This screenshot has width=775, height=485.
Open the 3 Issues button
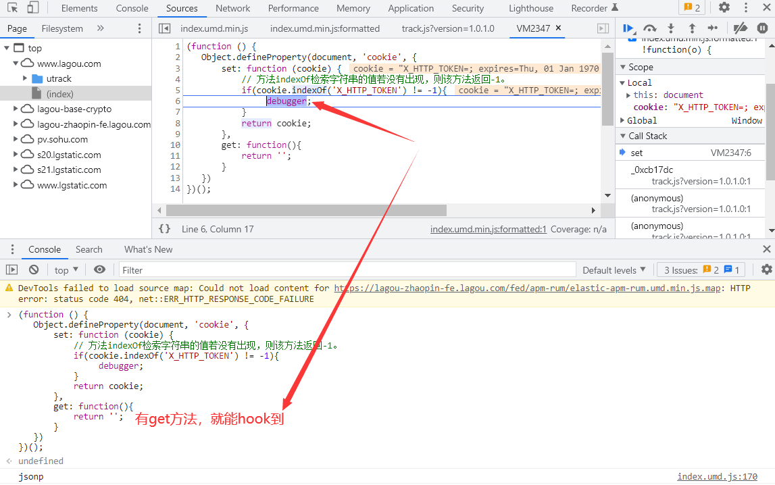[701, 270]
